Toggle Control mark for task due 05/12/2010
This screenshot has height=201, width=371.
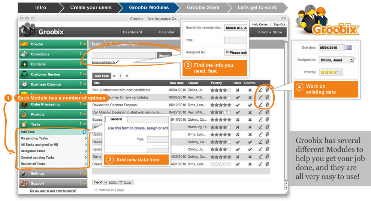[250, 105]
